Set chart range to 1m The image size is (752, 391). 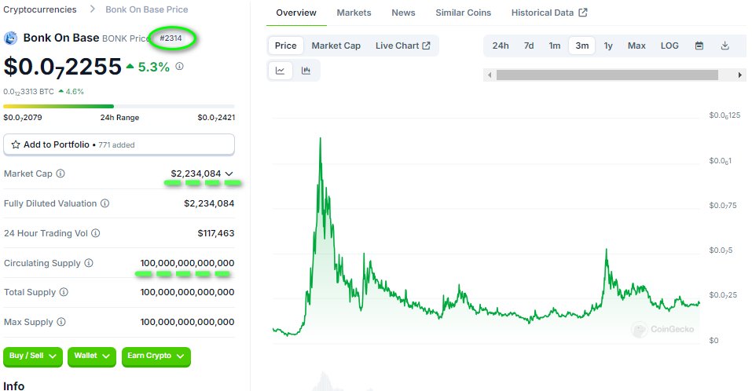pos(555,46)
